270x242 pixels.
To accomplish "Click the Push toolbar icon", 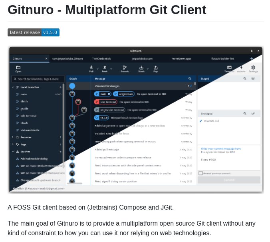I will 105,68.
